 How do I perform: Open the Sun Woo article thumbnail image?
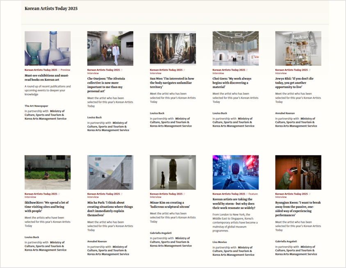click(173, 48)
